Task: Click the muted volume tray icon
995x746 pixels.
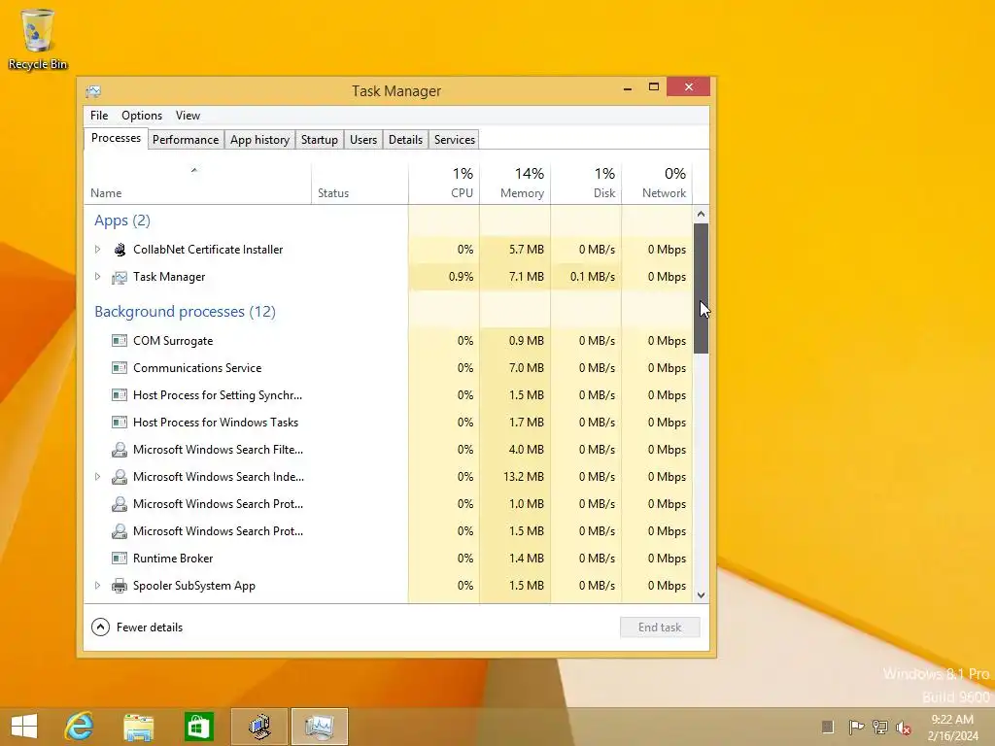Action: tap(904, 728)
